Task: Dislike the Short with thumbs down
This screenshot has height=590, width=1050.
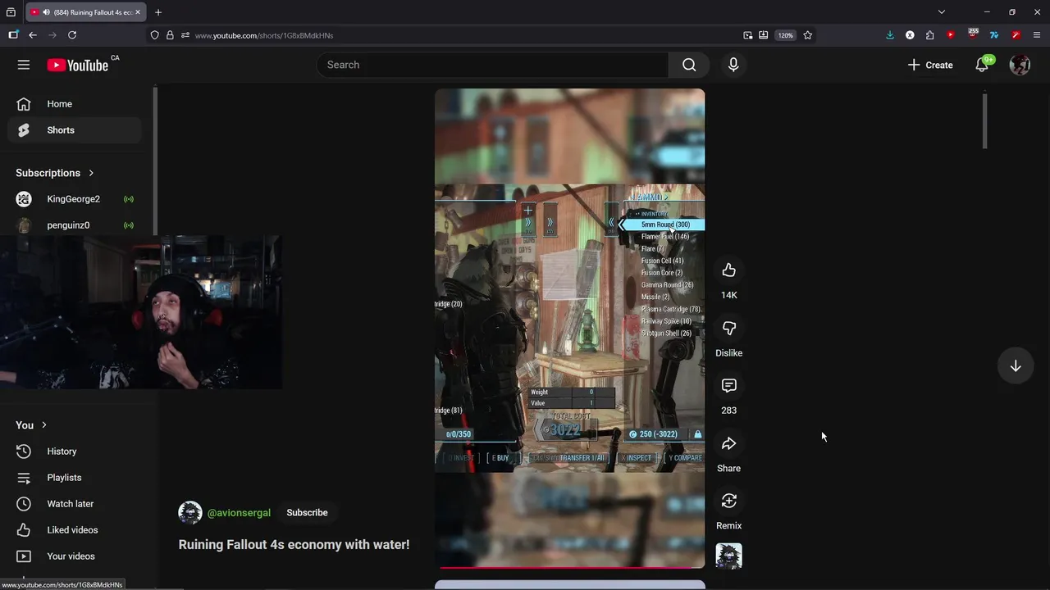Action: (728, 328)
